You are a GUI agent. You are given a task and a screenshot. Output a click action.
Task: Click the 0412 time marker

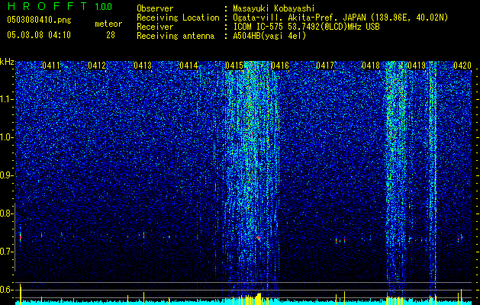pos(97,65)
